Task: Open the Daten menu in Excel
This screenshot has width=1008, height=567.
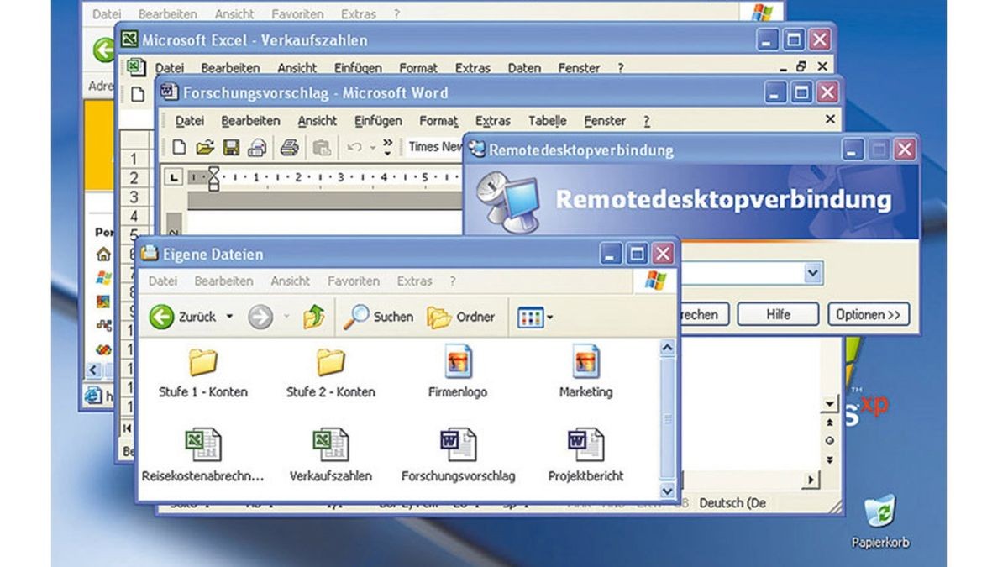Action: tap(525, 67)
